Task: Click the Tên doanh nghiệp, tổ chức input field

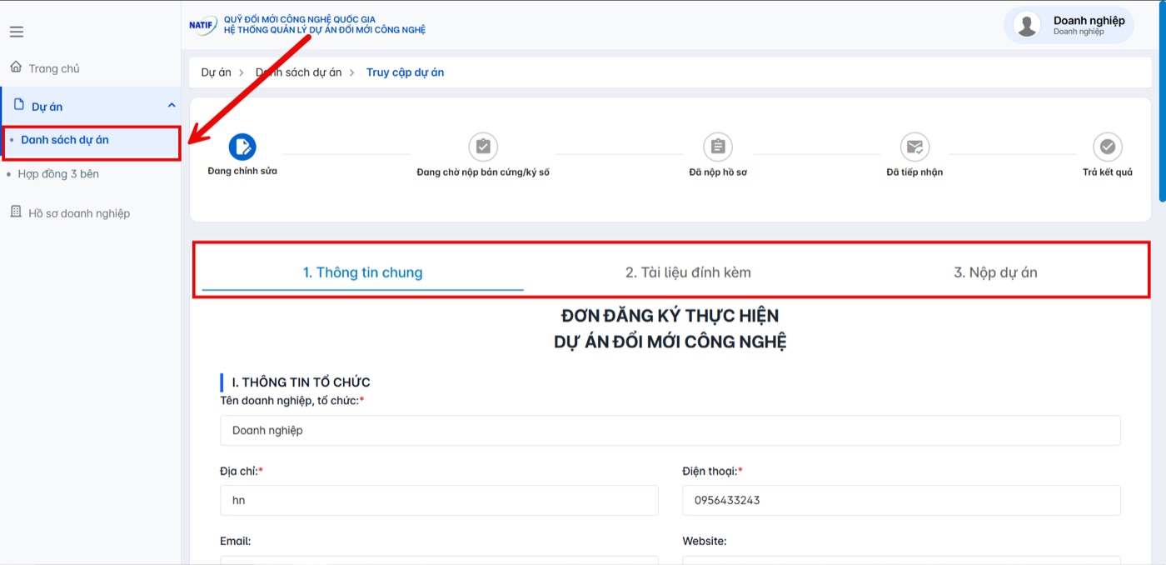Action: (670, 431)
